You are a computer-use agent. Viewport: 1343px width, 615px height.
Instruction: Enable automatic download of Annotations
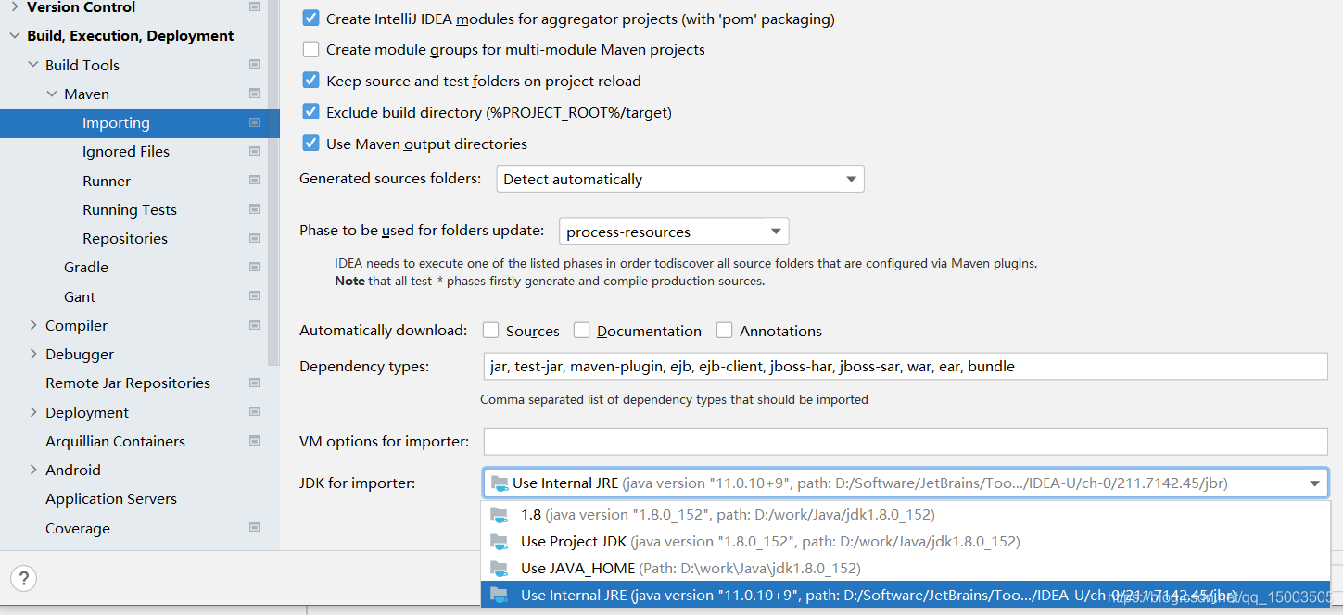(724, 331)
